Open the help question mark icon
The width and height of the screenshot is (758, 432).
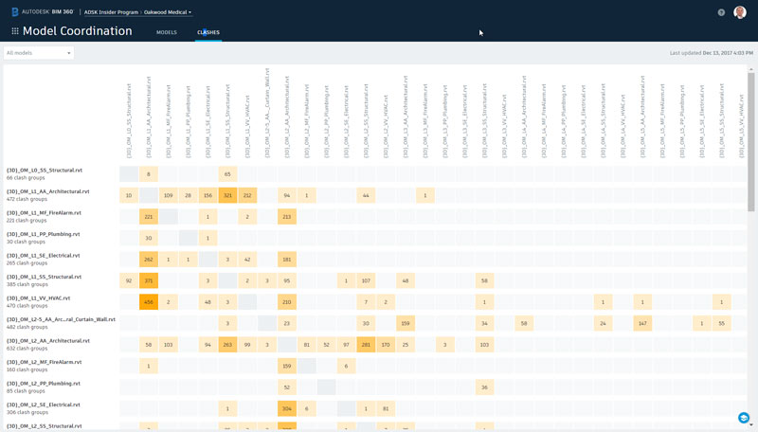point(721,12)
